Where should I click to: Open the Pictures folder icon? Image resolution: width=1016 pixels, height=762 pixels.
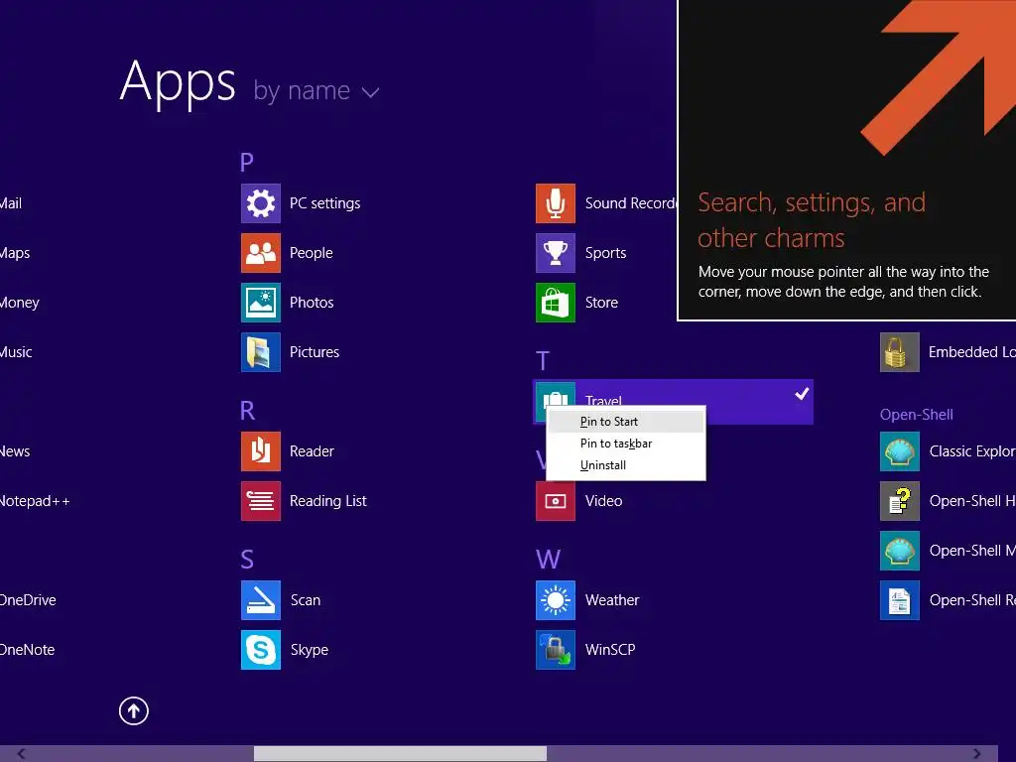click(261, 352)
